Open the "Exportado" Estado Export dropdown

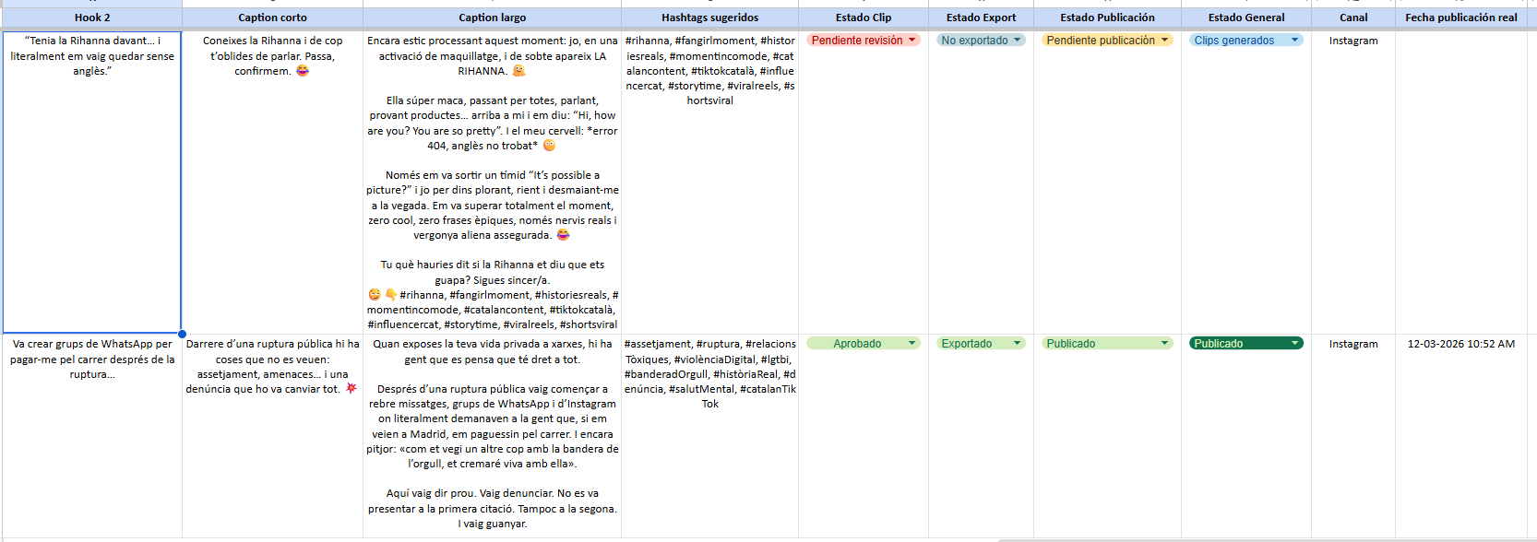click(981, 344)
